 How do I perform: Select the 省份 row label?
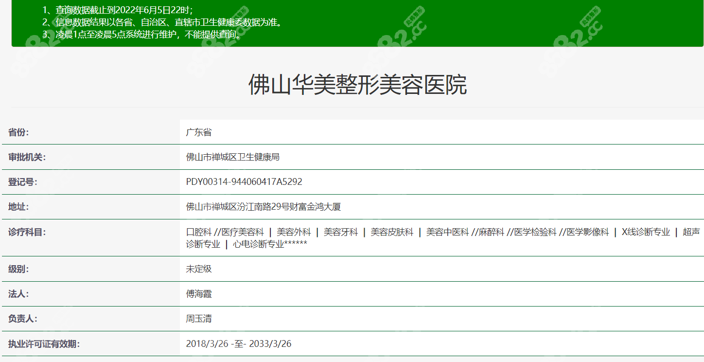coord(18,132)
